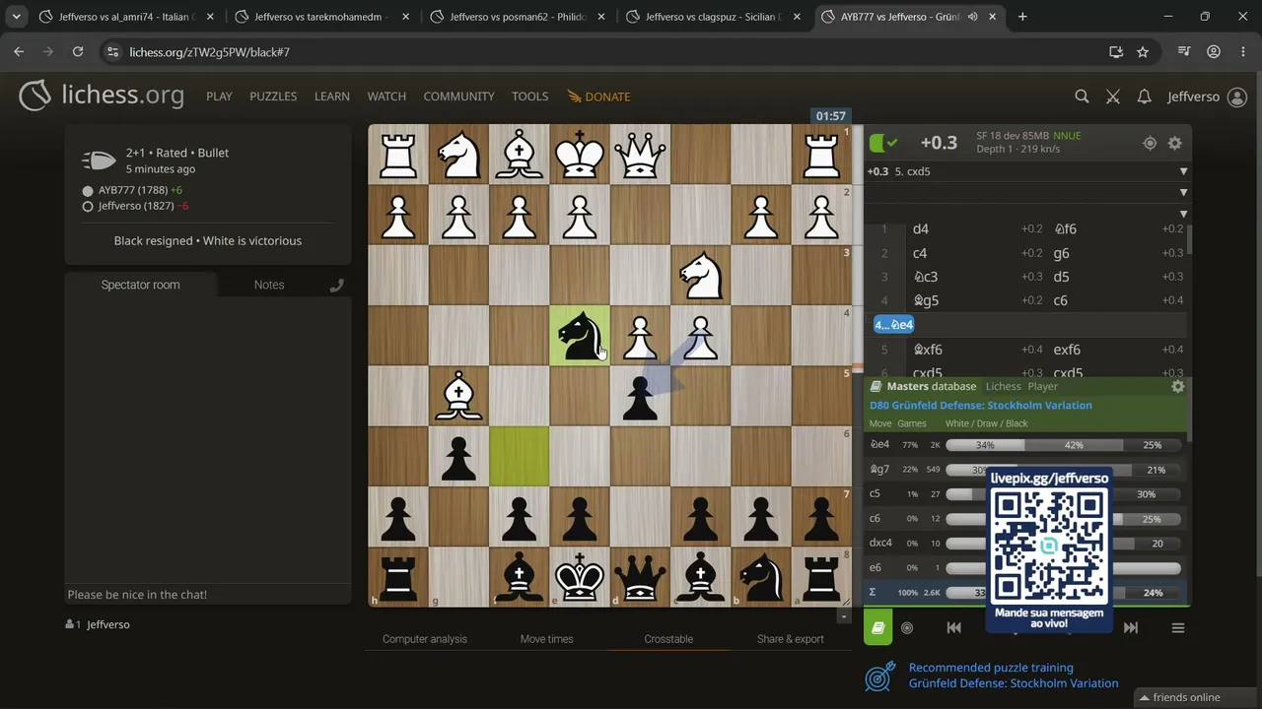Open the lichess search icon
Image resolution: width=1262 pixels, height=709 pixels.
pyautogui.click(x=1082, y=97)
